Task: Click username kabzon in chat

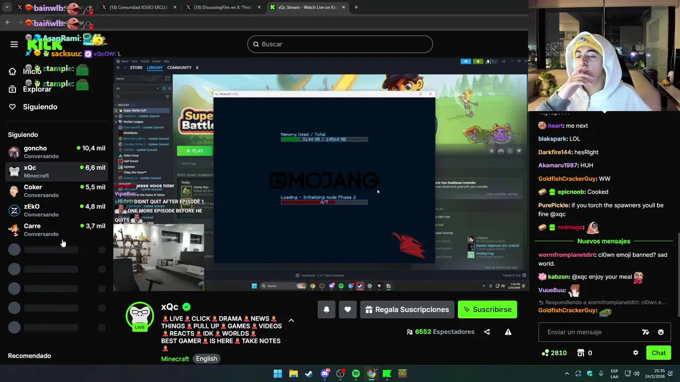Action: point(559,277)
